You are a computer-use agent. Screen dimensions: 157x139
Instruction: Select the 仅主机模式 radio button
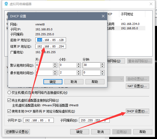tap(9, 93)
